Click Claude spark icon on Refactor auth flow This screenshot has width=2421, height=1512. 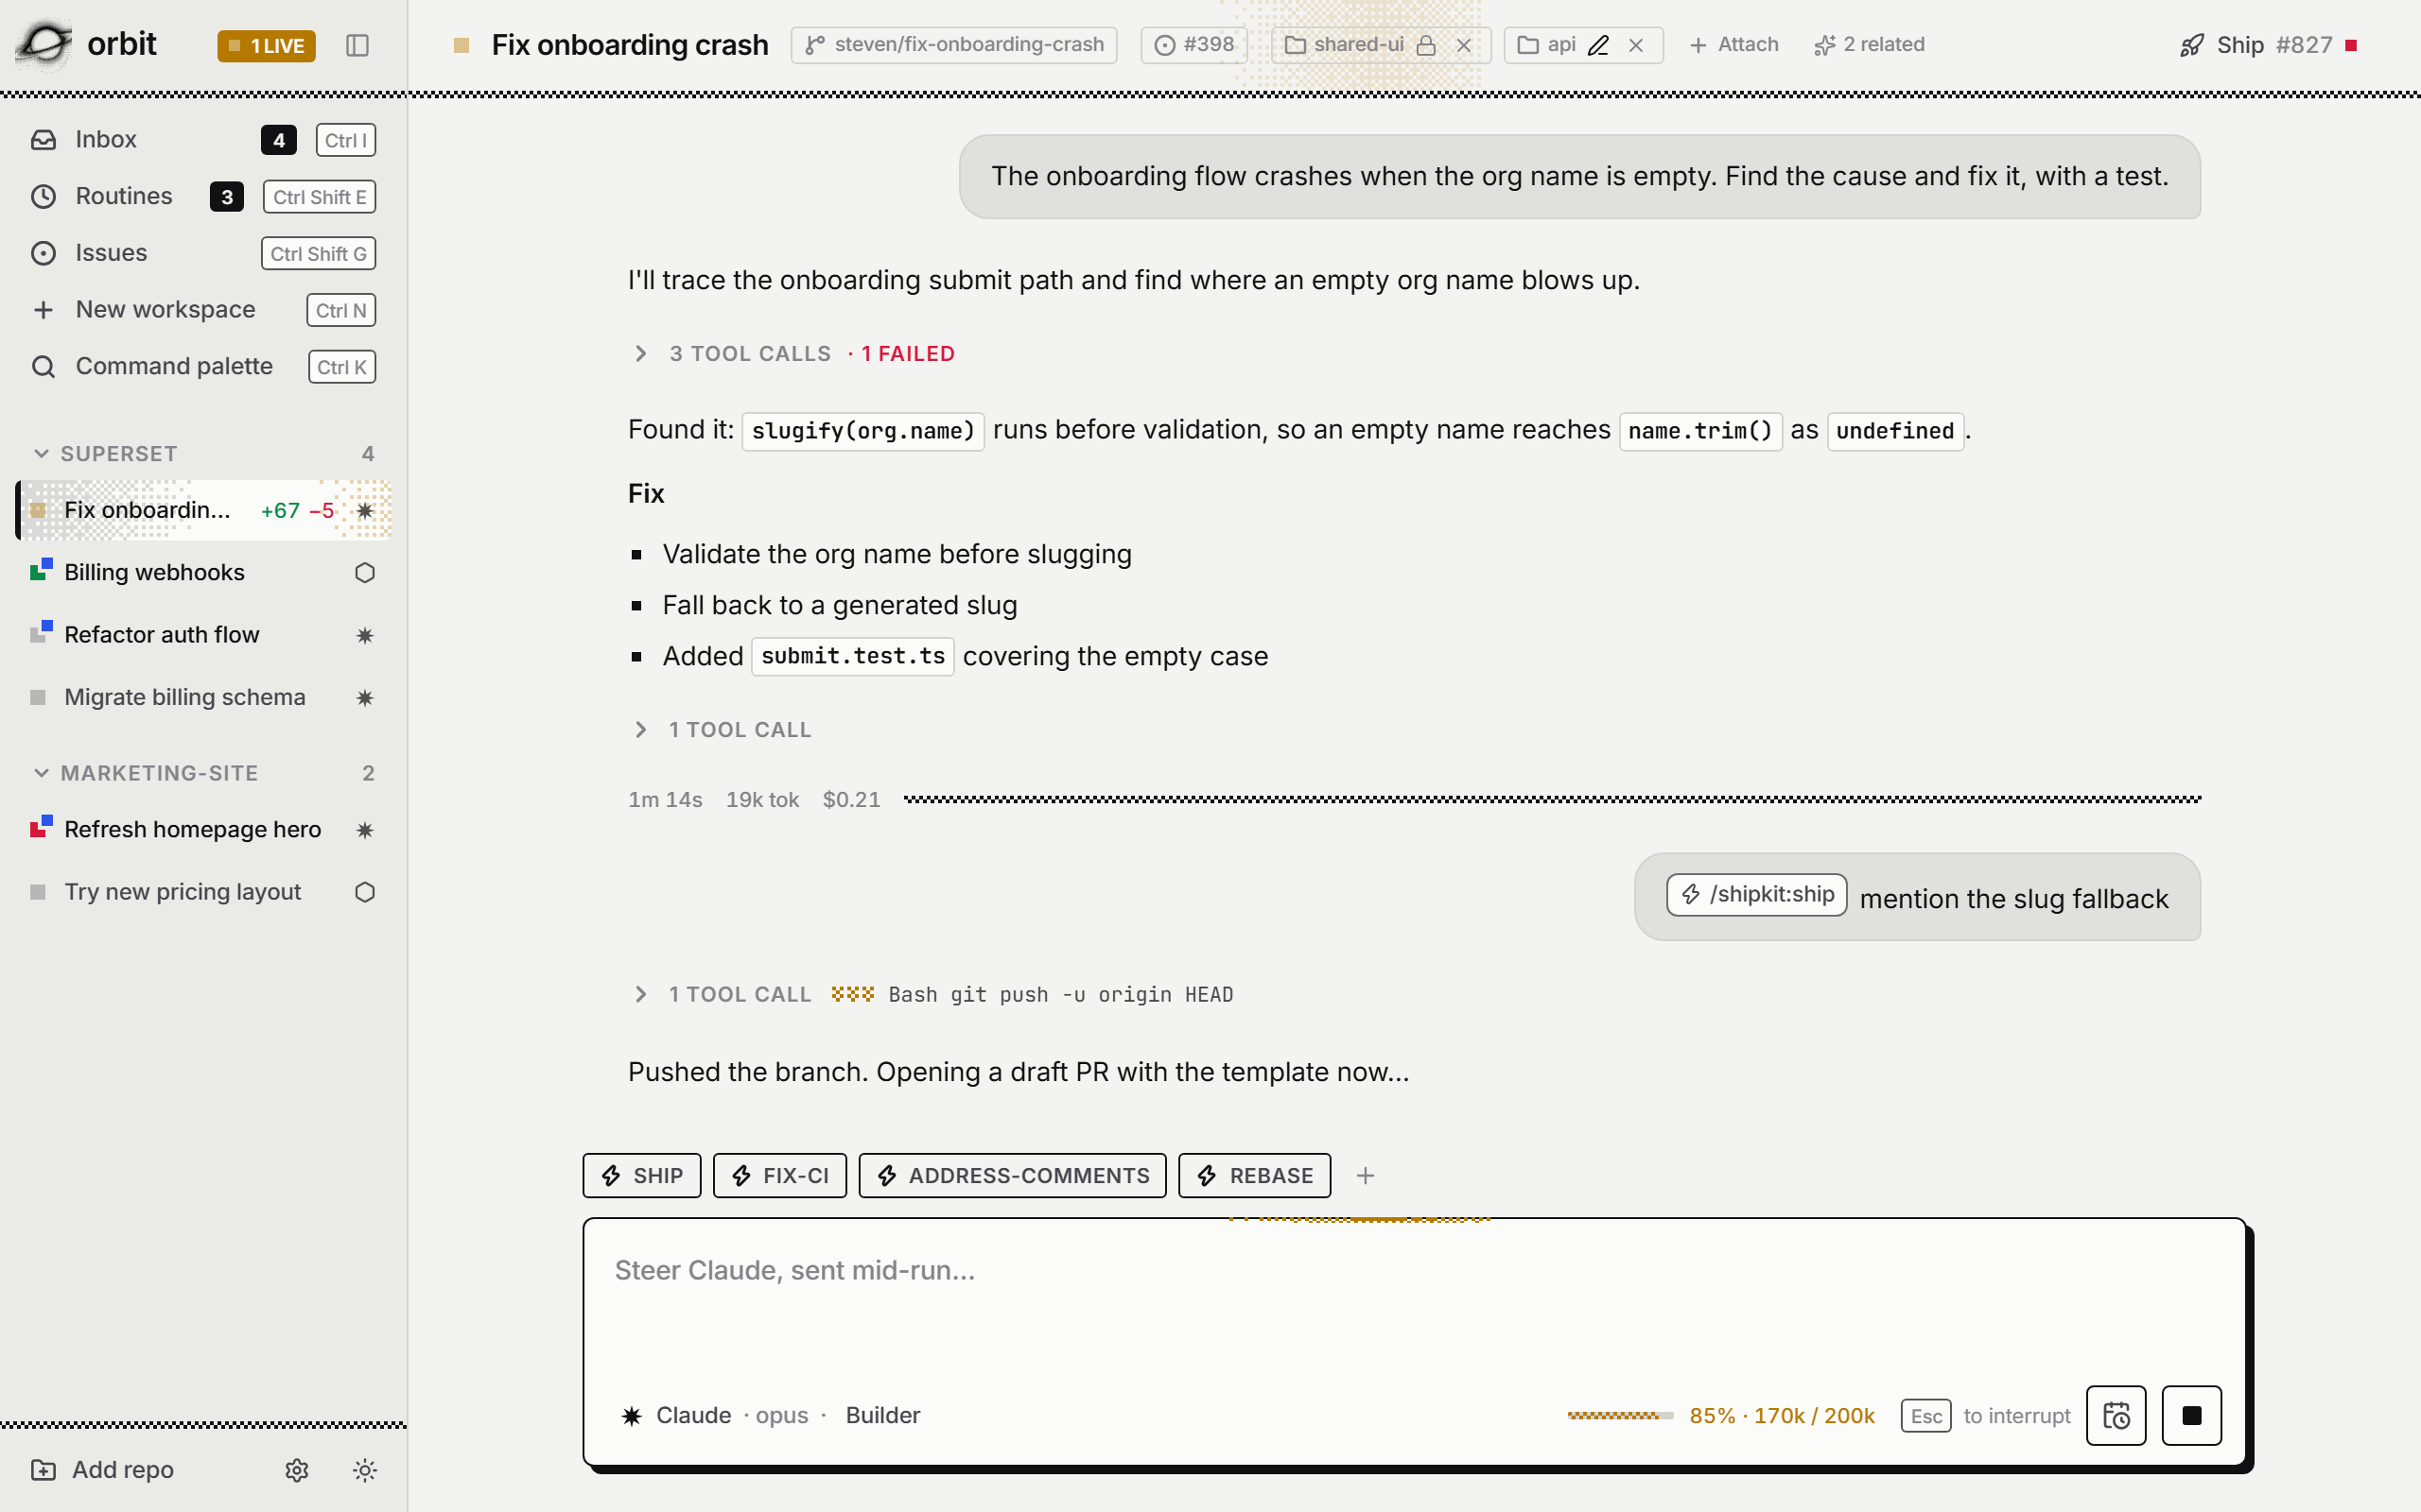click(365, 635)
